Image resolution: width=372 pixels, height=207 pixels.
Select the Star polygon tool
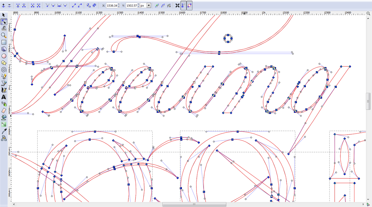[4, 62]
